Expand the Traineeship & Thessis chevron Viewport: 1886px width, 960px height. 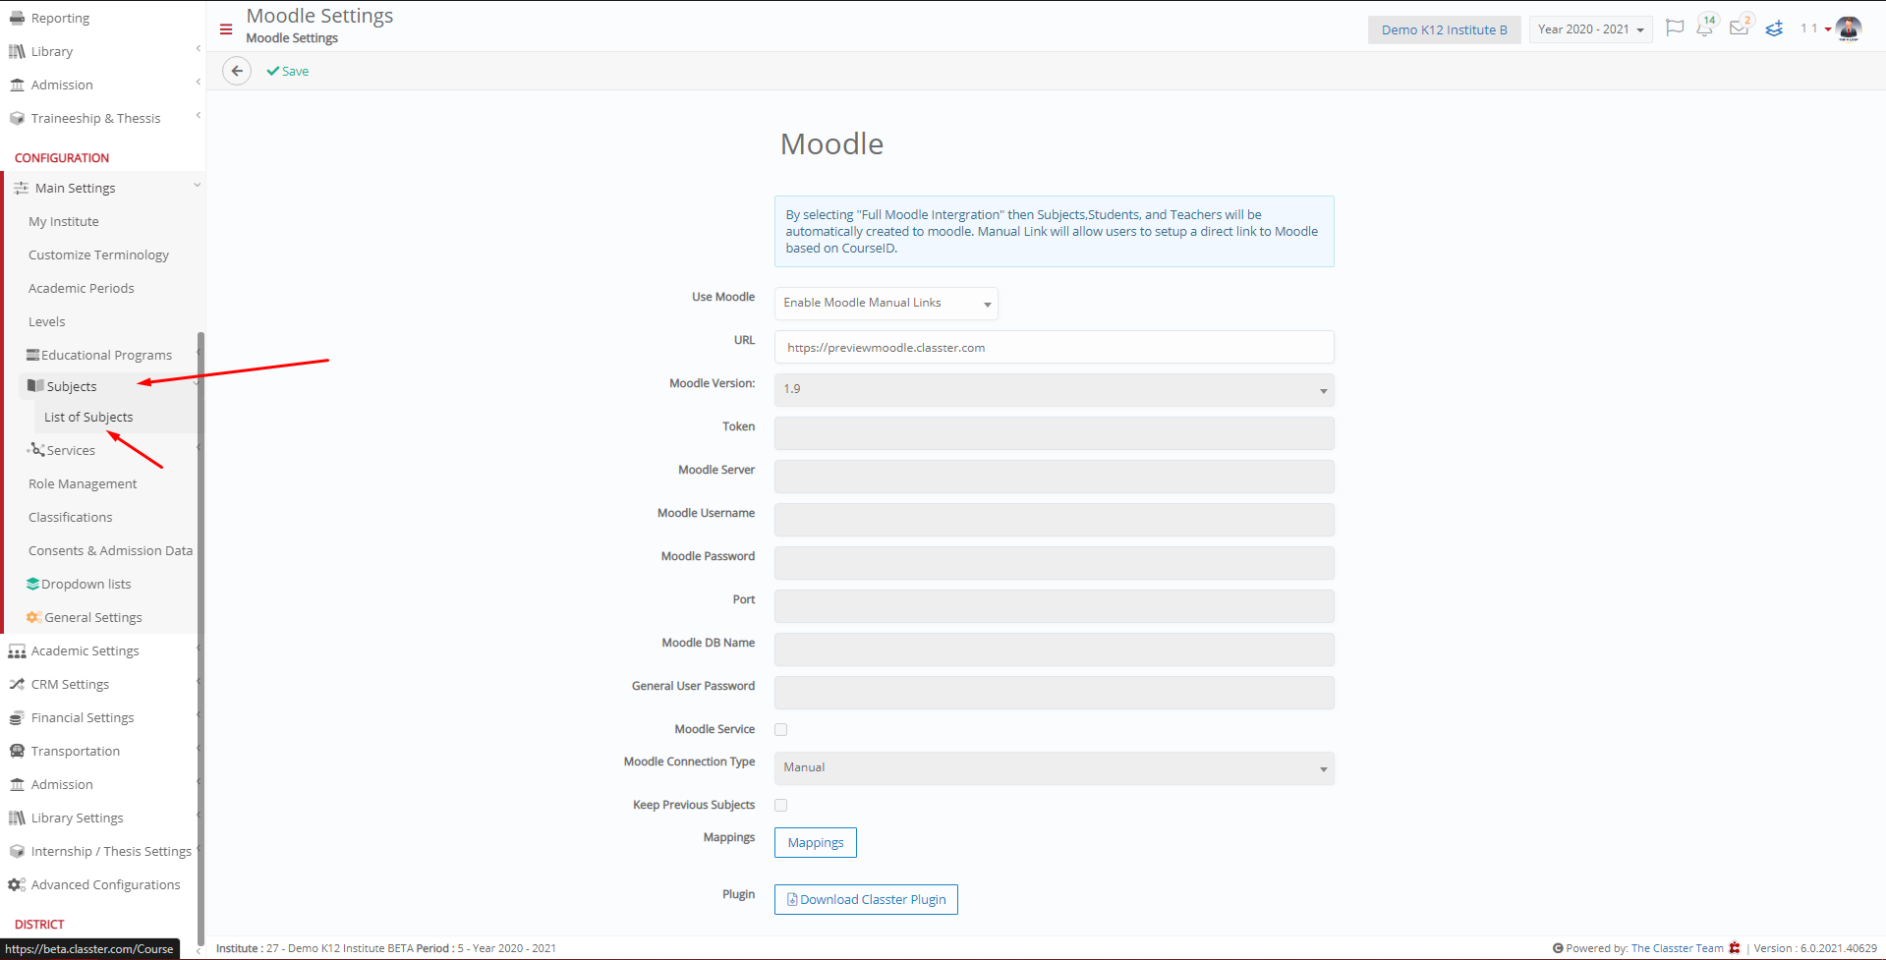click(x=198, y=116)
